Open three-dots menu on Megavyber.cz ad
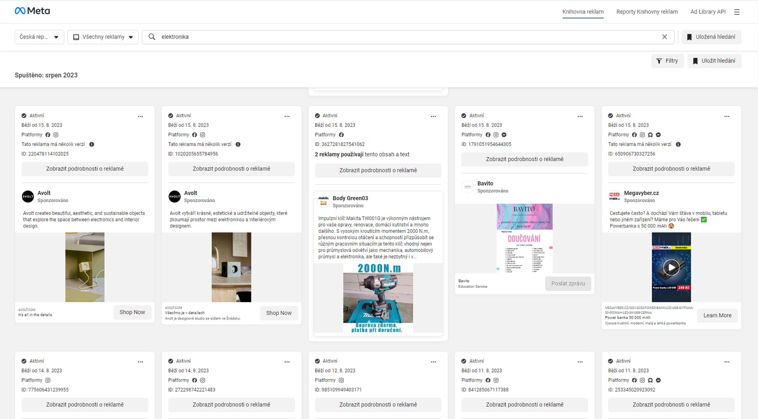 coord(727,116)
